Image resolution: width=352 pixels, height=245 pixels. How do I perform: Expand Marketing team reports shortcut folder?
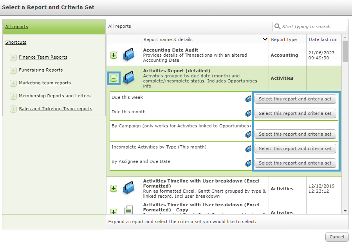[13, 83]
